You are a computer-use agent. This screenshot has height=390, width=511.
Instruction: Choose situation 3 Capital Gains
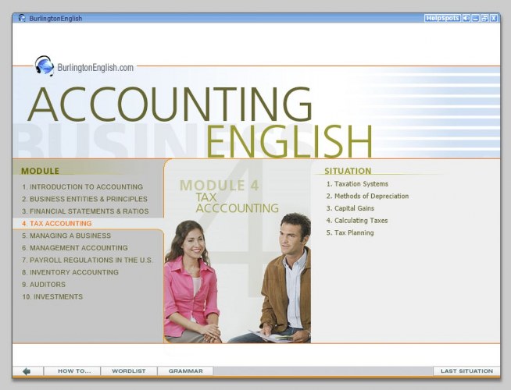(352, 208)
